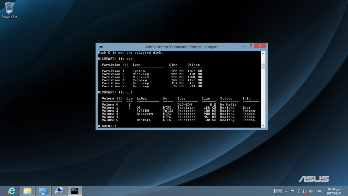The width and height of the screenshot is (348, 196).
Task: Click the 'Administrator: Command Prompt - diskpart' title
Action: (182, 47)
